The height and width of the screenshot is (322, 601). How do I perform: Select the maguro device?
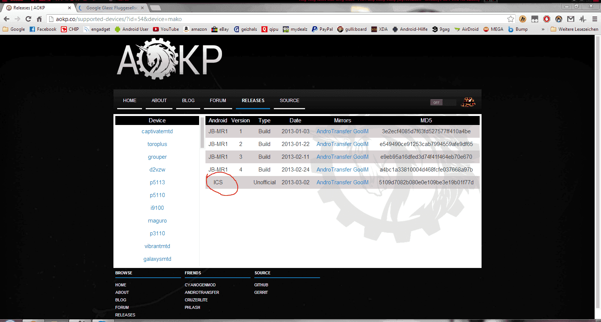click(x=157, y=221)
